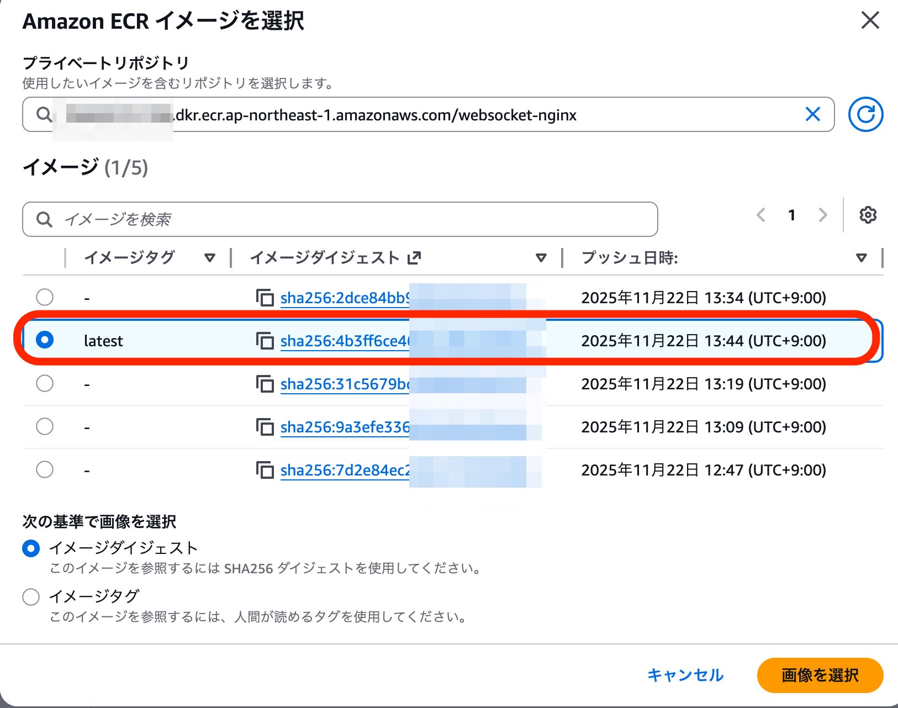Screen dimensions: 898x708
Task: Select the image tagged latest
Action: (45, 340)
